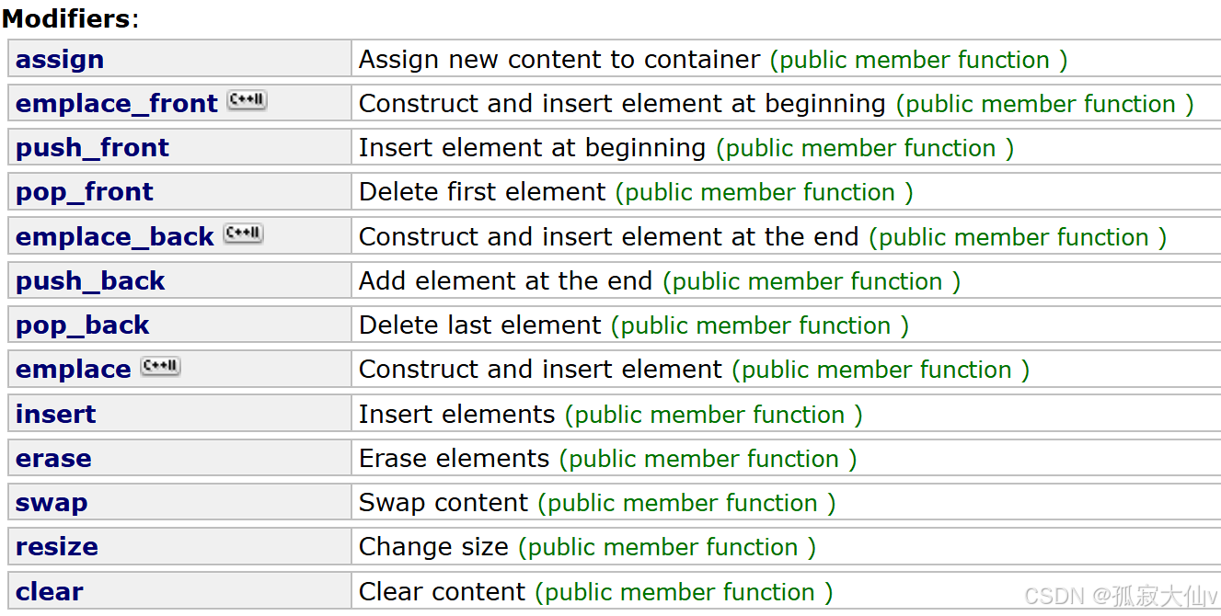Go to the erase function page
The width and height of the screenshot is (1221, 616).
[x=53, y=459]
